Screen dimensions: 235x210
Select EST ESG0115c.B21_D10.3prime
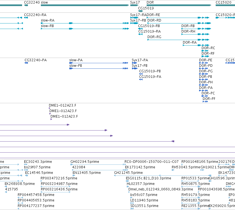pyautogui.click(x=128, y=181)
